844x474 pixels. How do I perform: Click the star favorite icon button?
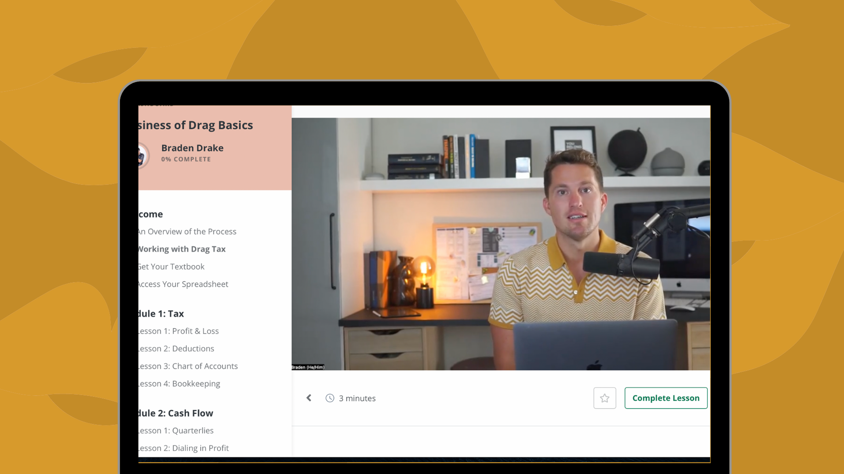(604, 398)
